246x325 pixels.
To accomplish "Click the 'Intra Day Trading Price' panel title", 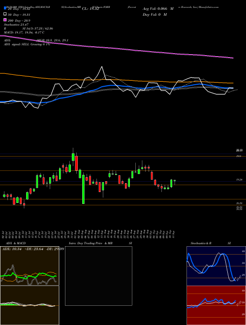I will pyautogui.click(x=86, y=243).
